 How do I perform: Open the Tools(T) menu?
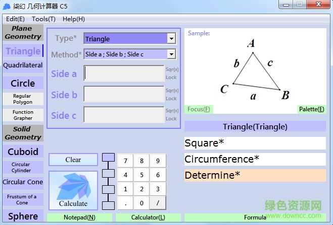coord(43,19)
